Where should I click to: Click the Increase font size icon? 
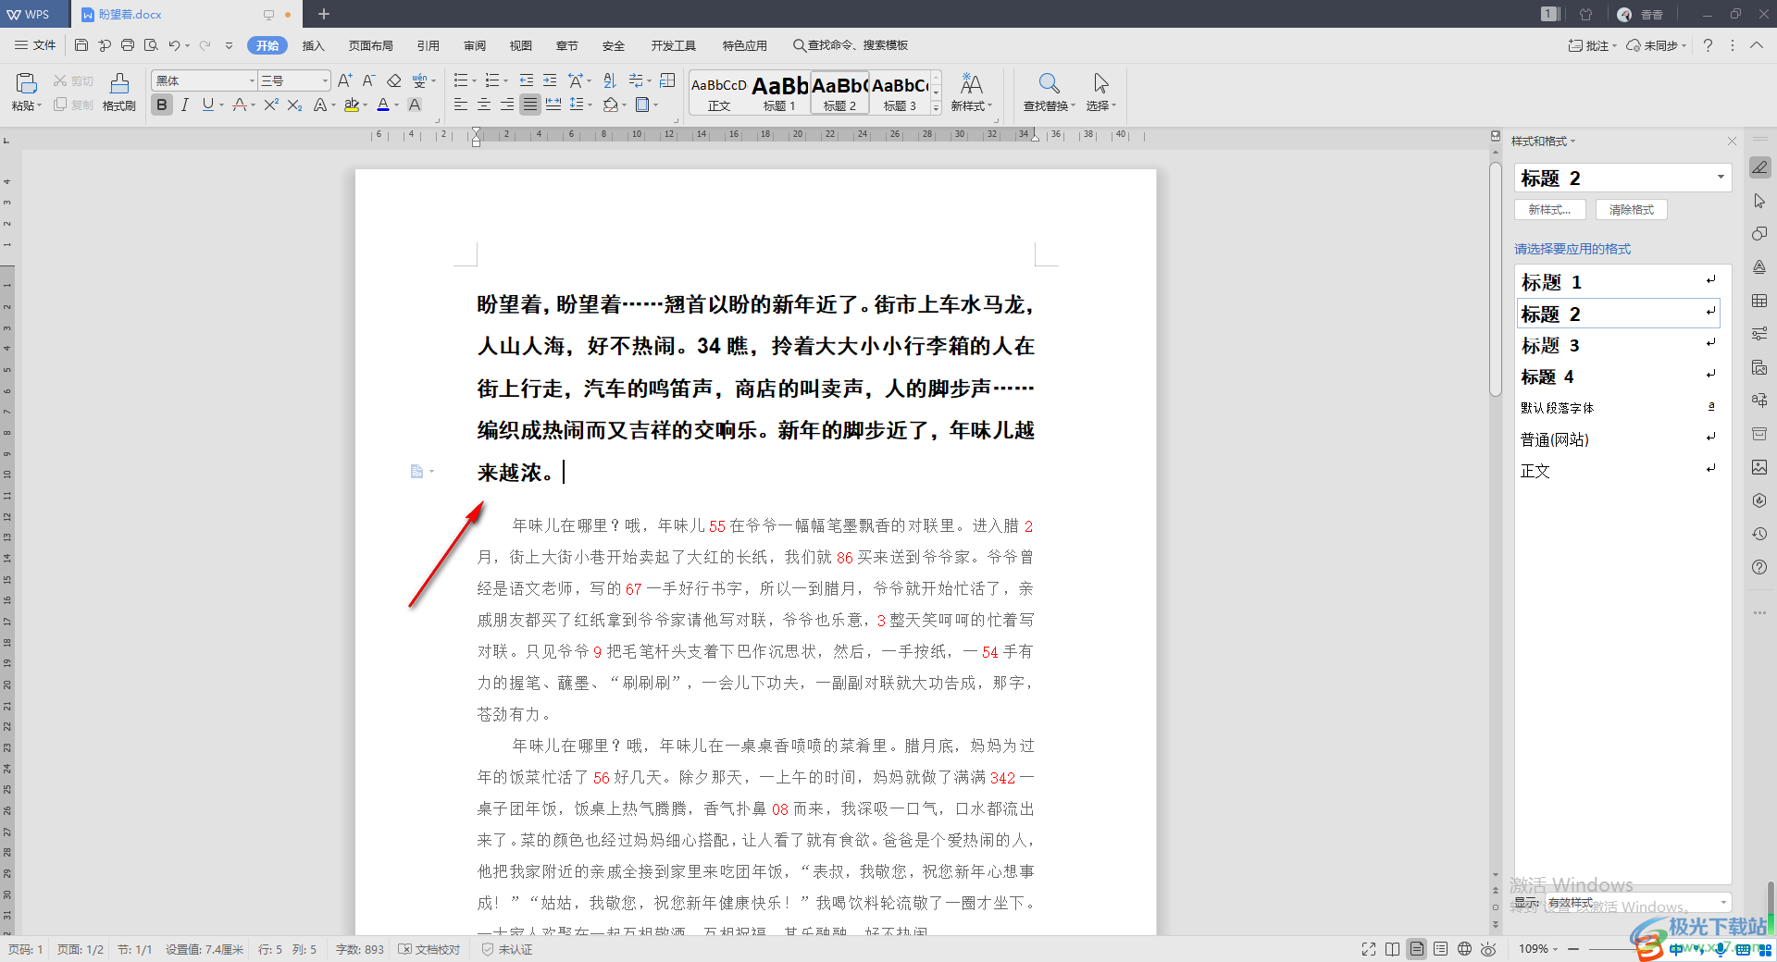[344, 80]
